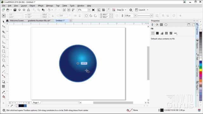Open outline width dropdown

135,16
